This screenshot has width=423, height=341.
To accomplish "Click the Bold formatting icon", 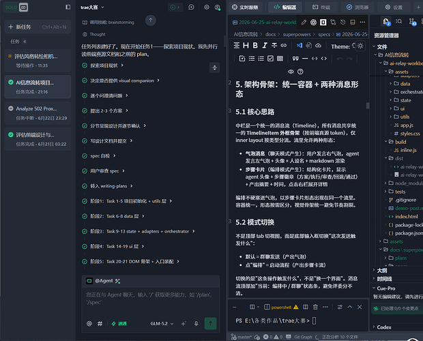I will click(255, 46).
